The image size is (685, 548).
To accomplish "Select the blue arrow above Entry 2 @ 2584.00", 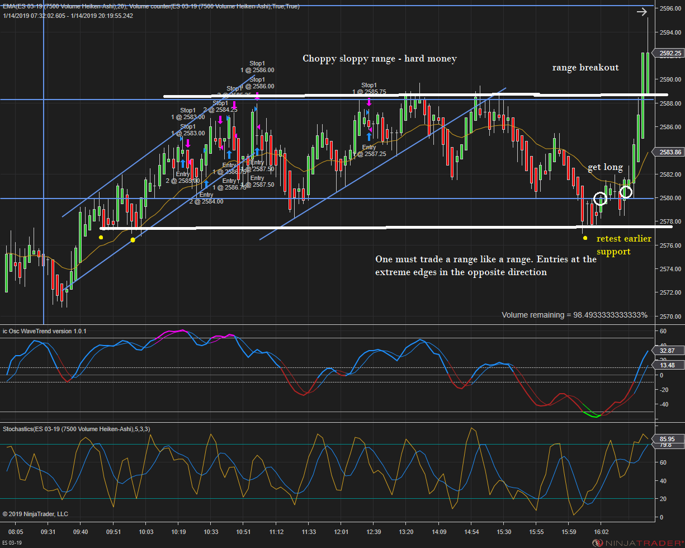I will click(206, 185).
